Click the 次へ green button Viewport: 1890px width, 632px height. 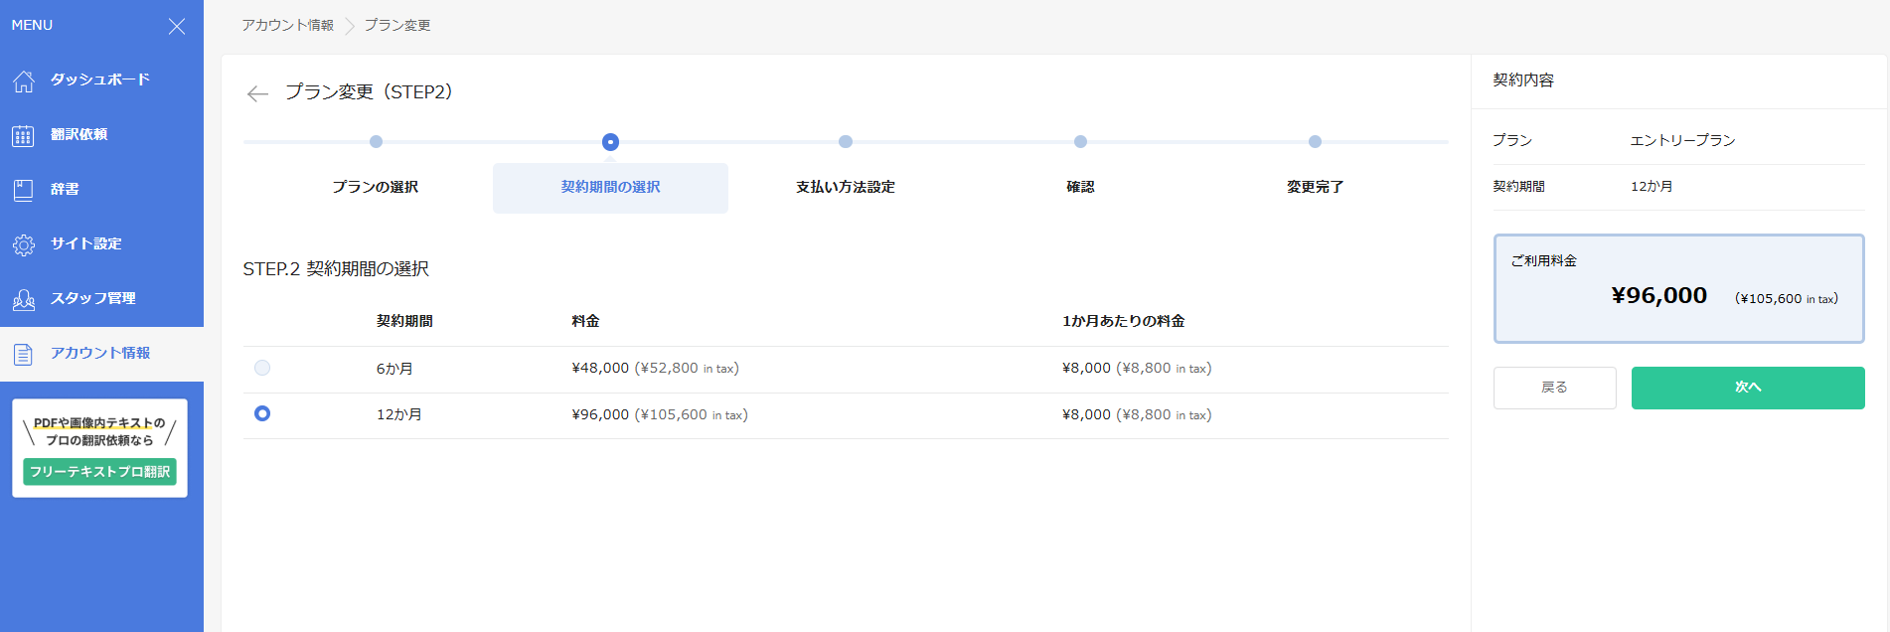coord(1747,388)
